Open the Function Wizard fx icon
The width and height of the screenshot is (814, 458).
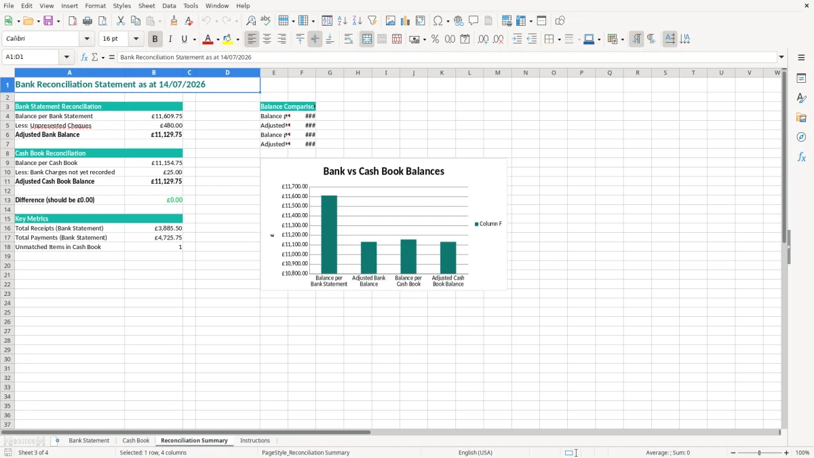point(85,58)
